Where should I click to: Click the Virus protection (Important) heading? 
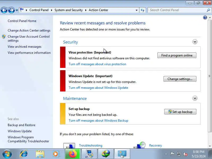point(90,52)
